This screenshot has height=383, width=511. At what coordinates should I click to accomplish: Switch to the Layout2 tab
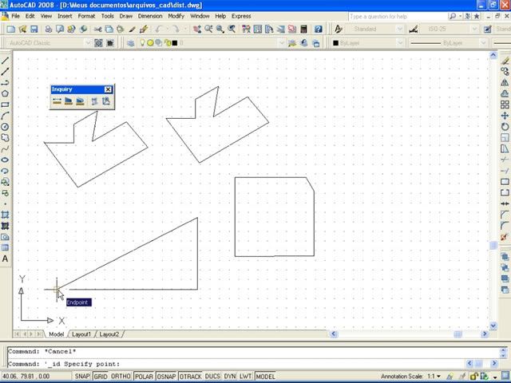[x=109, y=334]
